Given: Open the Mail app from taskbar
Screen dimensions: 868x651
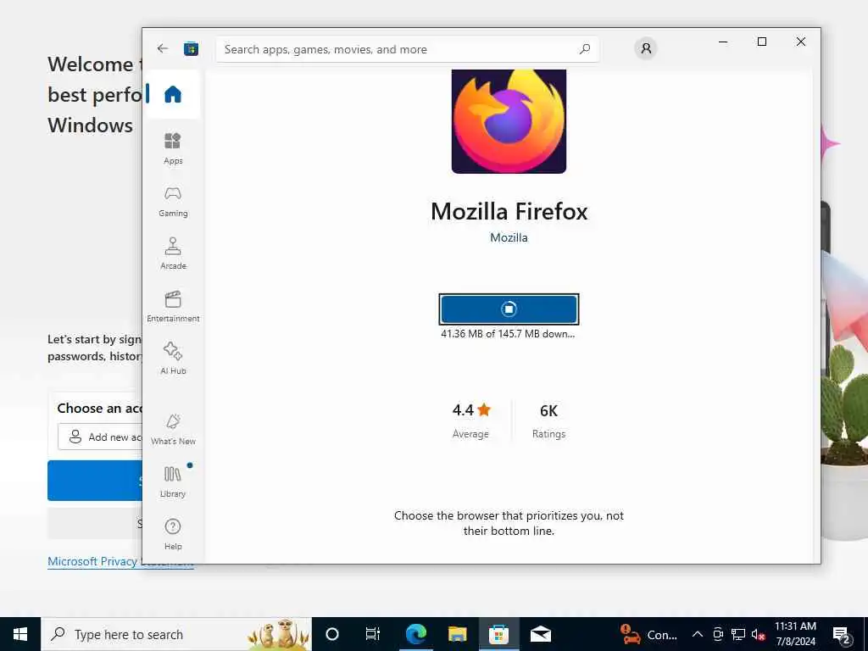Looking at the screenshot, I should tap(540, 634).
